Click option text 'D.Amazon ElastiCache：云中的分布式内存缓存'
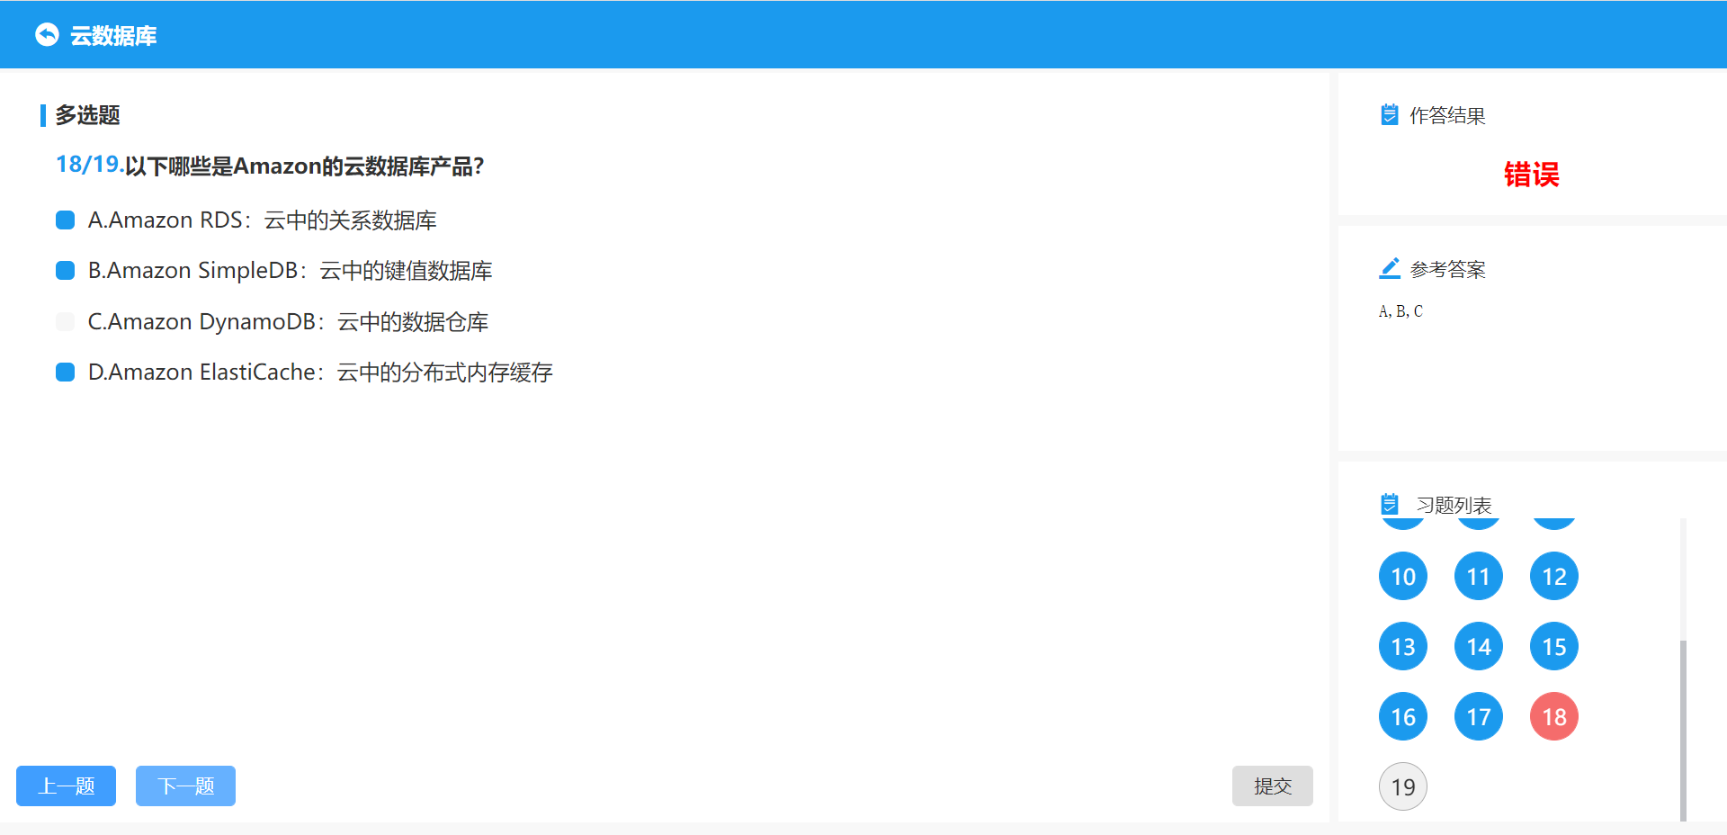Viewport: 1727px width, 835px height. click(320, 372)
